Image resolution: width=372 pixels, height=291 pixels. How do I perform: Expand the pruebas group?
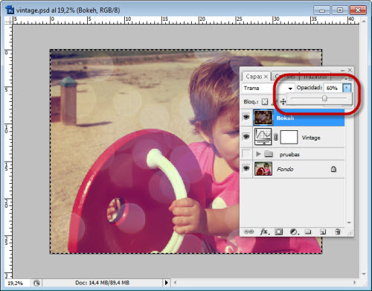point(258,154)
